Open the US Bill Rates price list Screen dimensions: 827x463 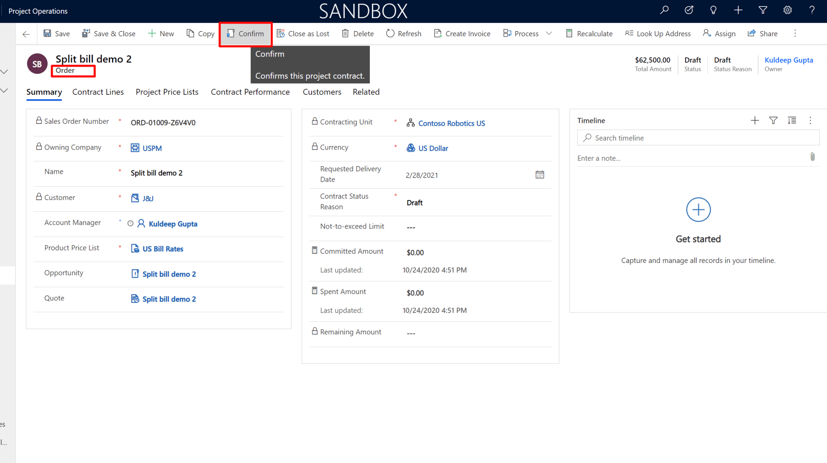[x=163, y=248]
